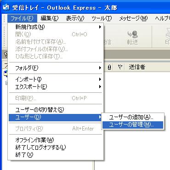This screenshot has height=170, width=170.
Task: Choose 終了してログオフする(L)
Action: pyautogui.click(x=56, y=147)
